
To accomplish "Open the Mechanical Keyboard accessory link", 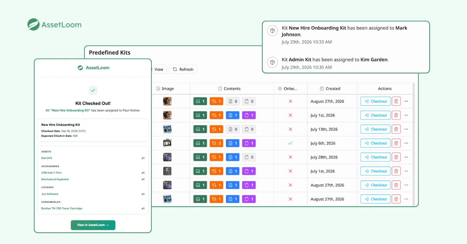I will click(55, 179).
